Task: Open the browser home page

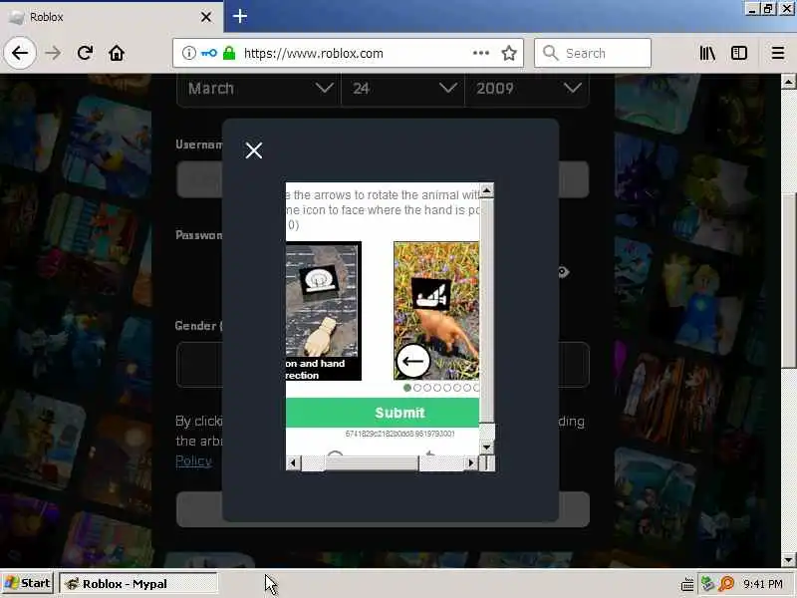Action: pyautogui.click(x=117, y=53)
